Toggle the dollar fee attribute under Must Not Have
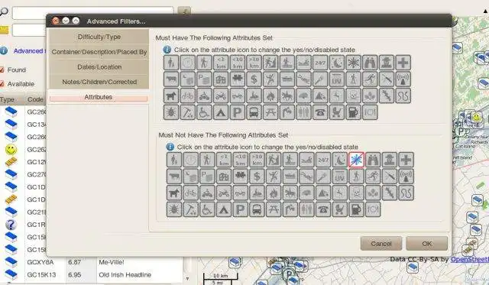This screenshot has width=489, height=285. (257, 177)
